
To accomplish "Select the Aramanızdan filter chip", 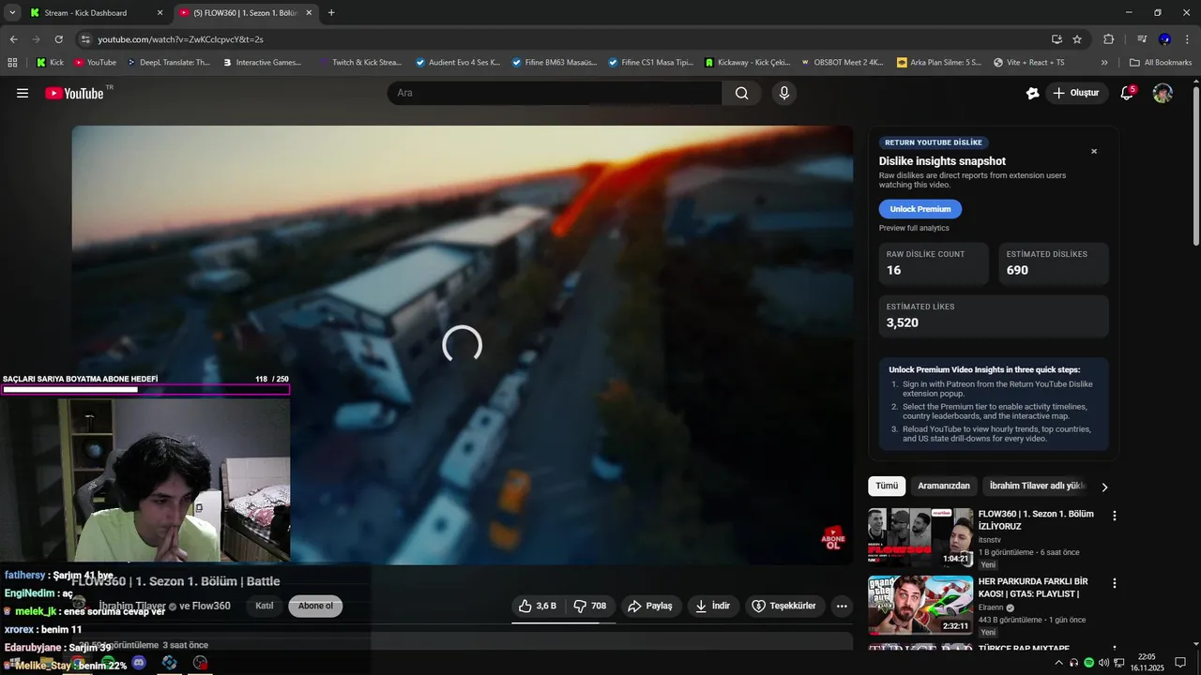I will click(x=944, y=486).
